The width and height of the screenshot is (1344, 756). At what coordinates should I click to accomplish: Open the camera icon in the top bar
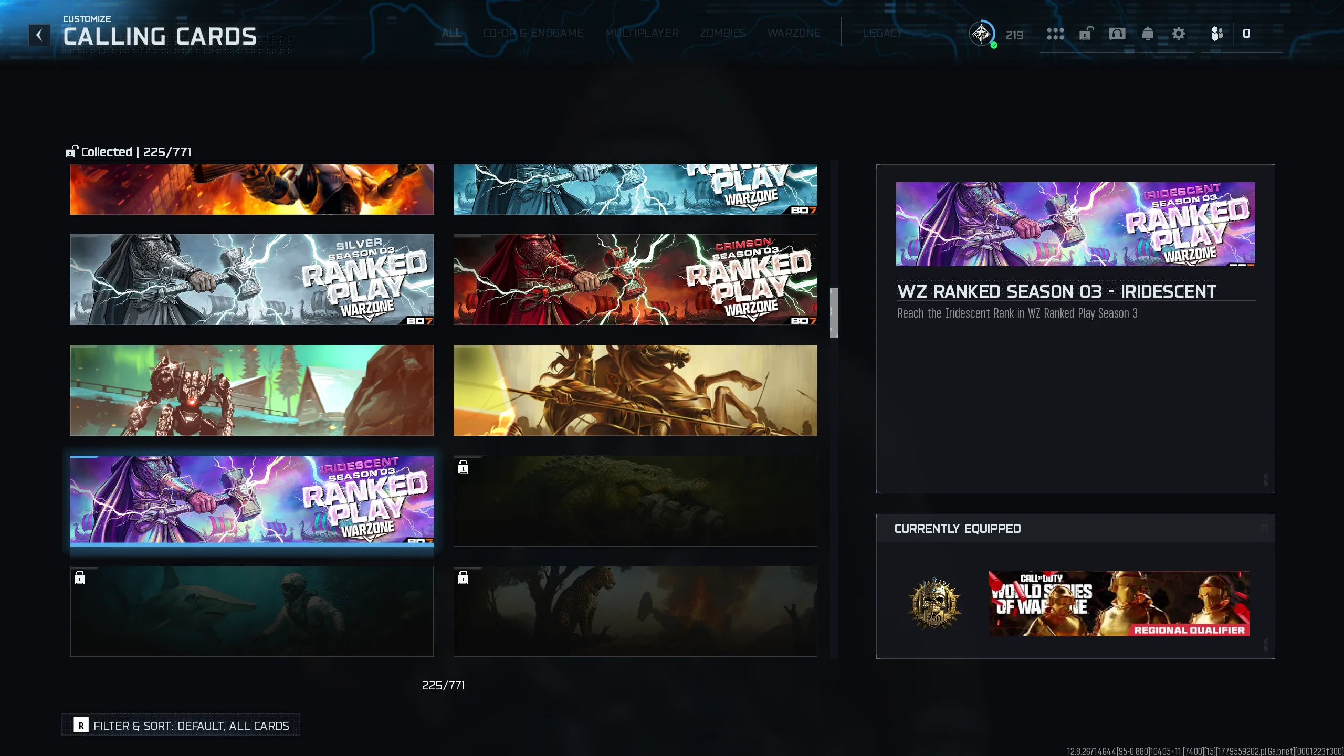[1117, 34]
